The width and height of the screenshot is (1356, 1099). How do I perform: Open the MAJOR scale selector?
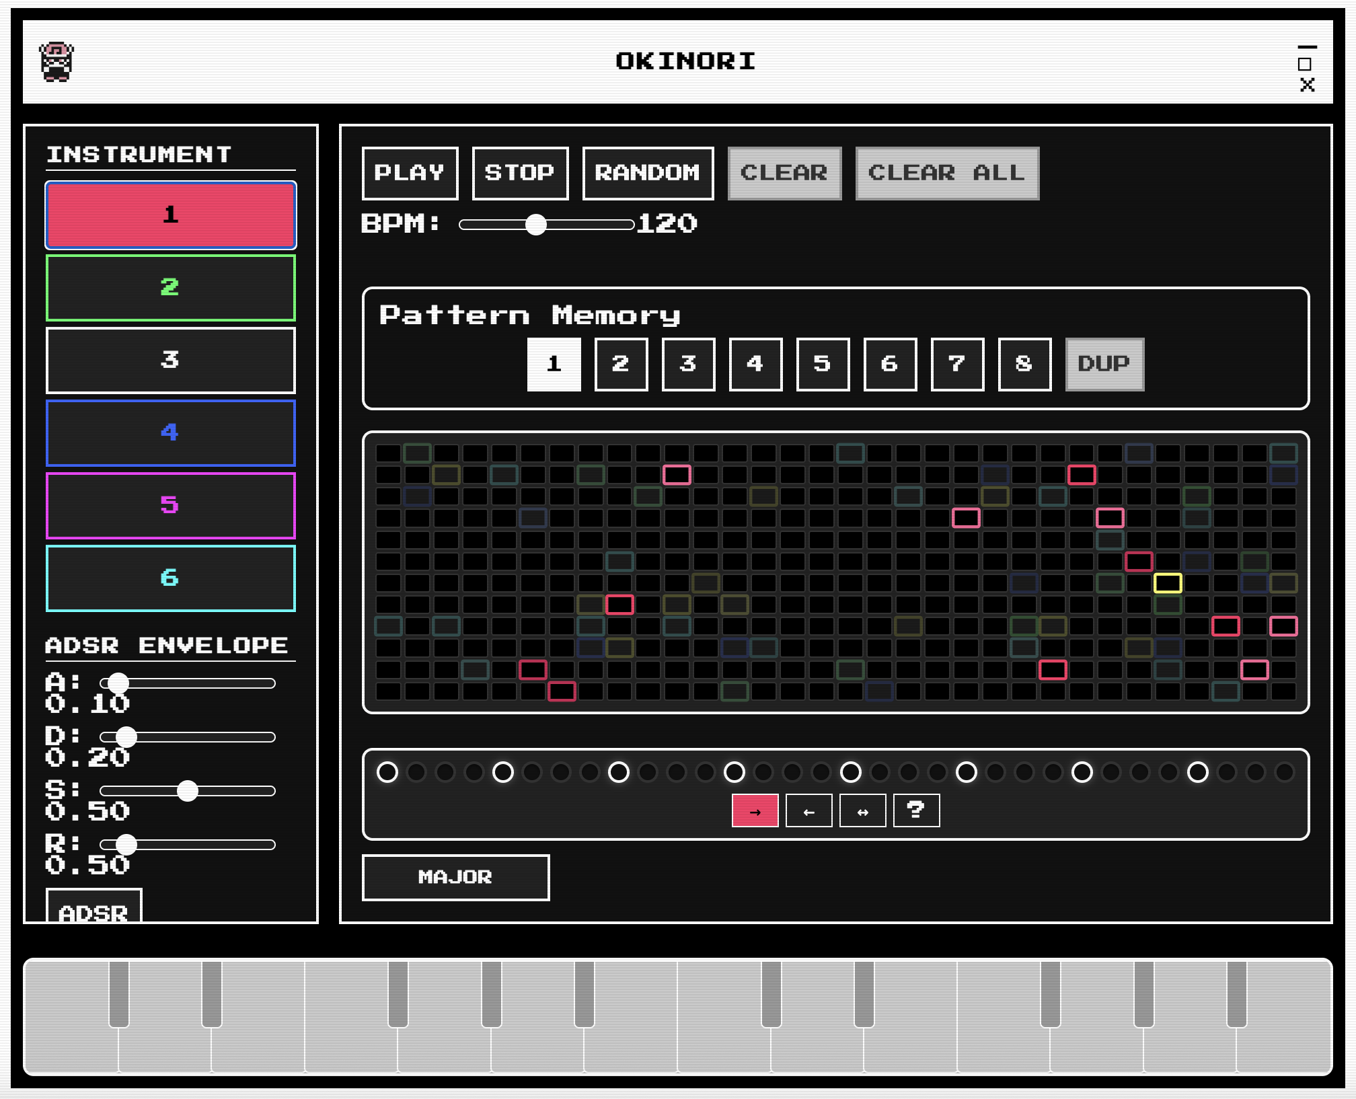(x=455, y=877)
